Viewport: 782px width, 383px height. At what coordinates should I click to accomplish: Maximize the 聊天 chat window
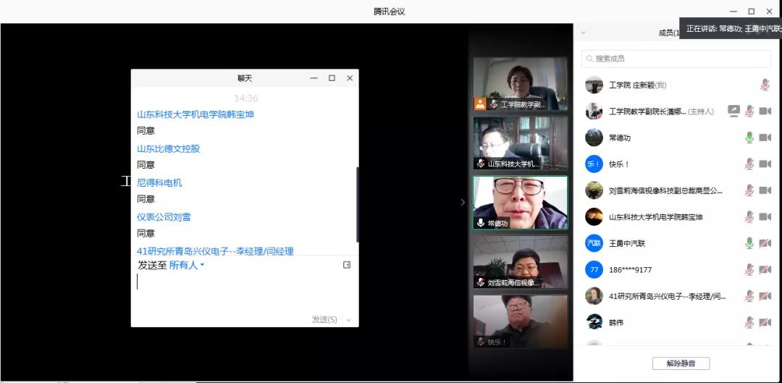click(332, 77)
